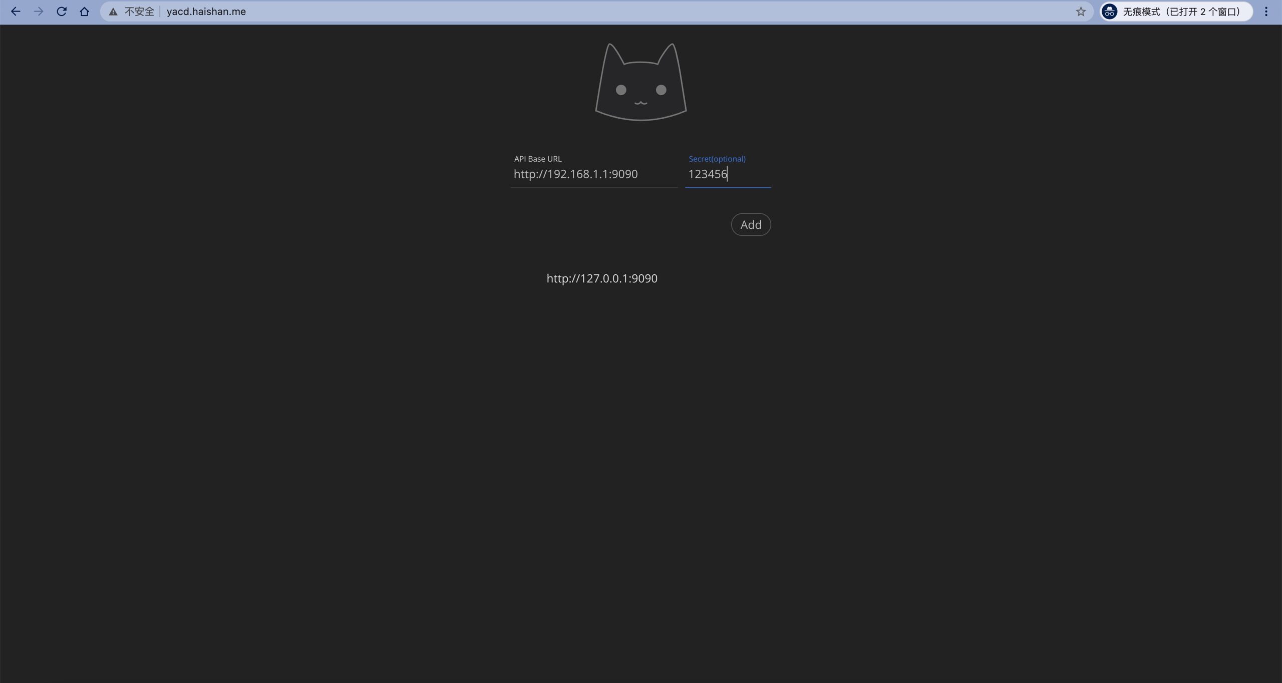Click the API Base URL label
The image size is (1282, 683).
tap(537, 159)
